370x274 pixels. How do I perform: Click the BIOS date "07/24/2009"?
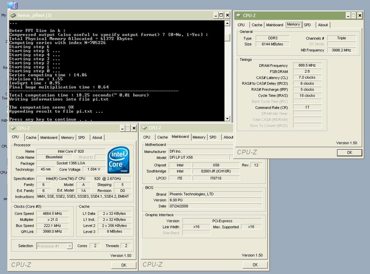[215, 206]
